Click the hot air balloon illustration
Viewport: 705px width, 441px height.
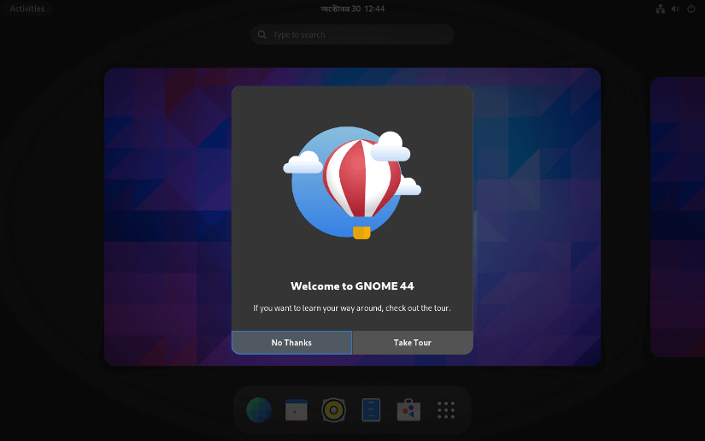[x=352, y=183]
